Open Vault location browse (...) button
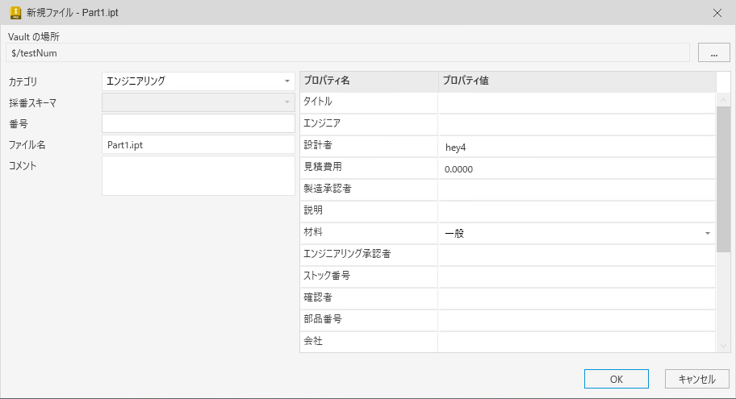Image resolution: width=736 pixels, height=399 pixels. point(713,53)
